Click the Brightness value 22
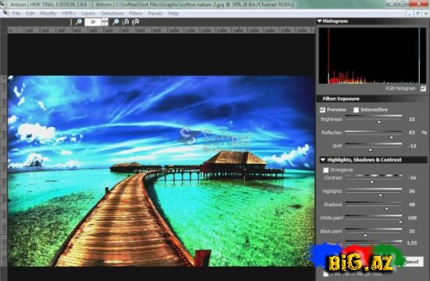 pyautogui.click(x=411, y=119)
